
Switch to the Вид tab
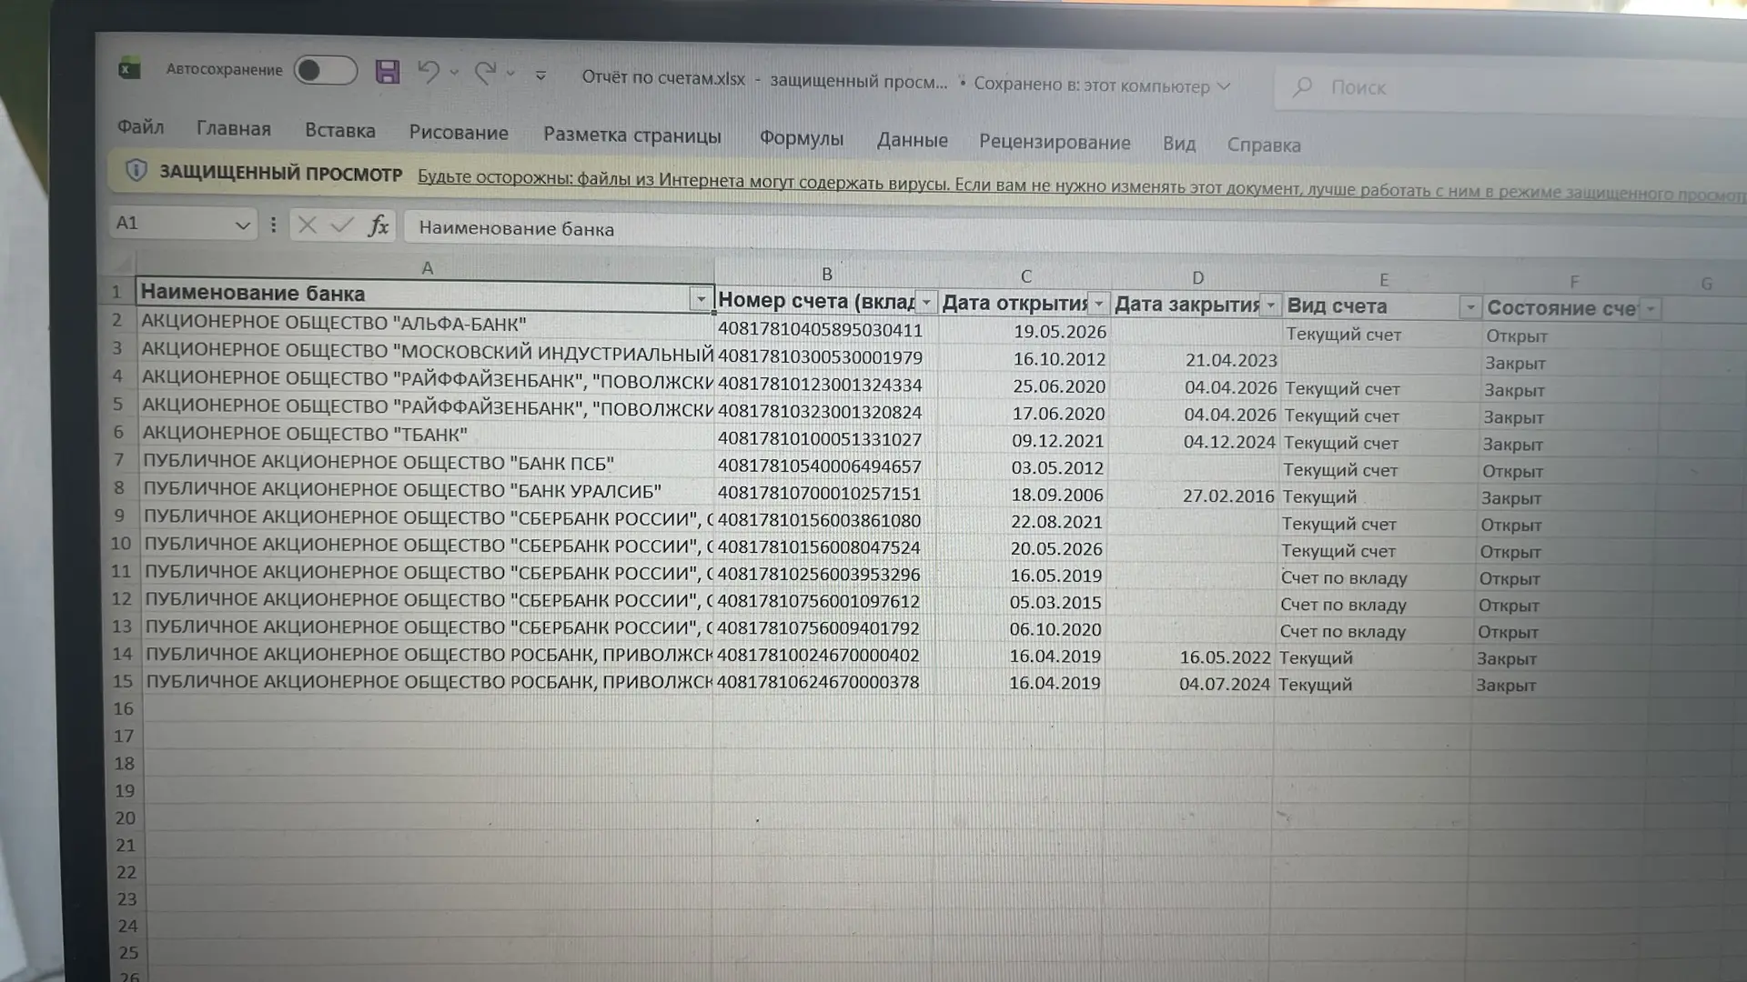click(1178, 144)
